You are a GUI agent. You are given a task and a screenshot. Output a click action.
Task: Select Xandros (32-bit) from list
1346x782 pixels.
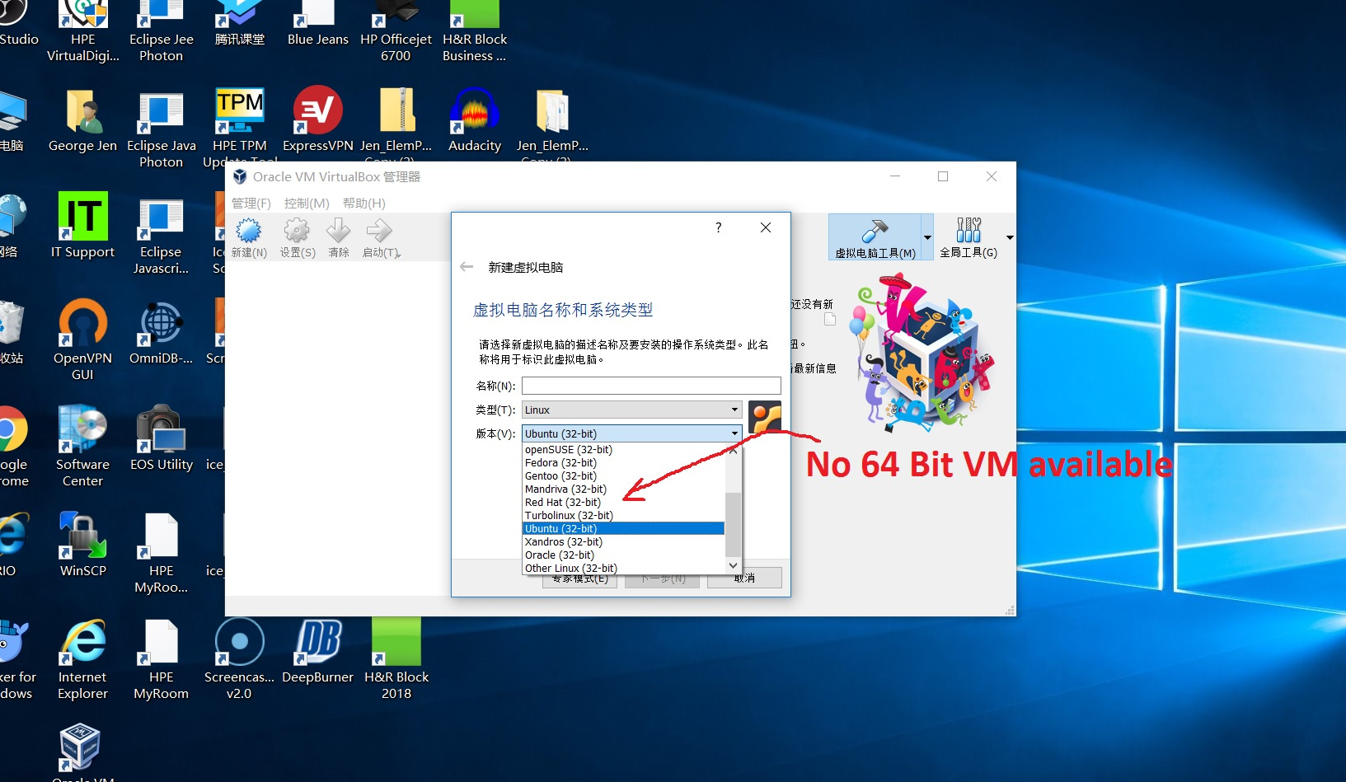click(624, 542)
